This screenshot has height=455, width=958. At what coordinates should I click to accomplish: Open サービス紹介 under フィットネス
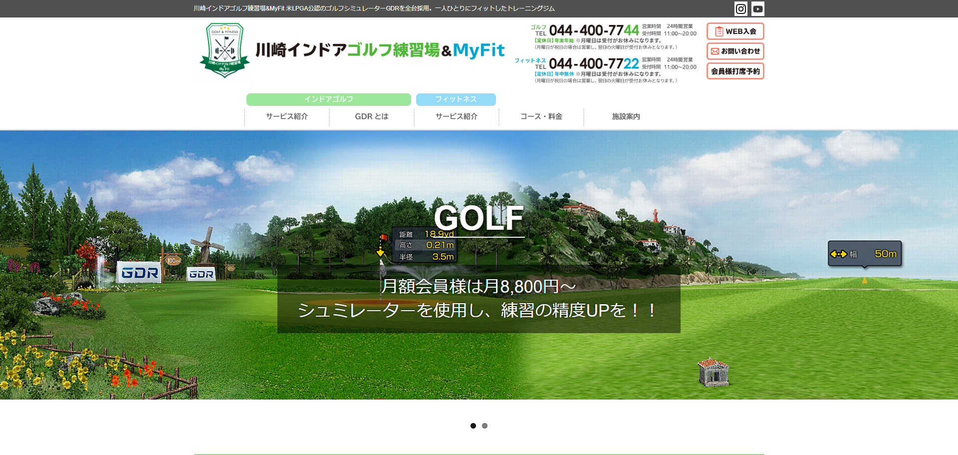(x=457, y=116)
